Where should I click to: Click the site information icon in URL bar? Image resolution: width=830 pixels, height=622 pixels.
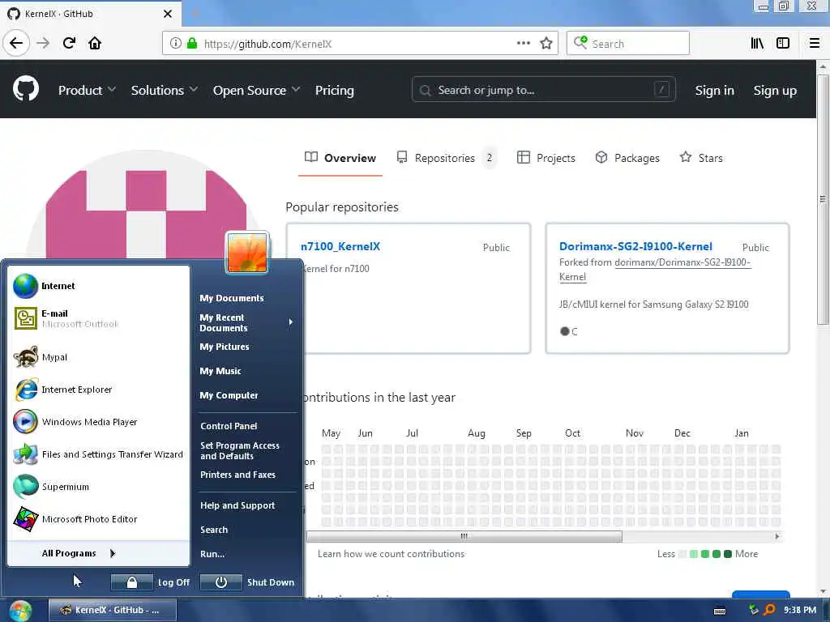pyautogui.click(x=176, y=44)
